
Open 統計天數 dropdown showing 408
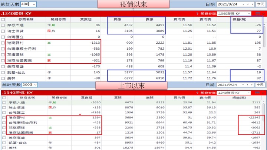click(34, 4)
